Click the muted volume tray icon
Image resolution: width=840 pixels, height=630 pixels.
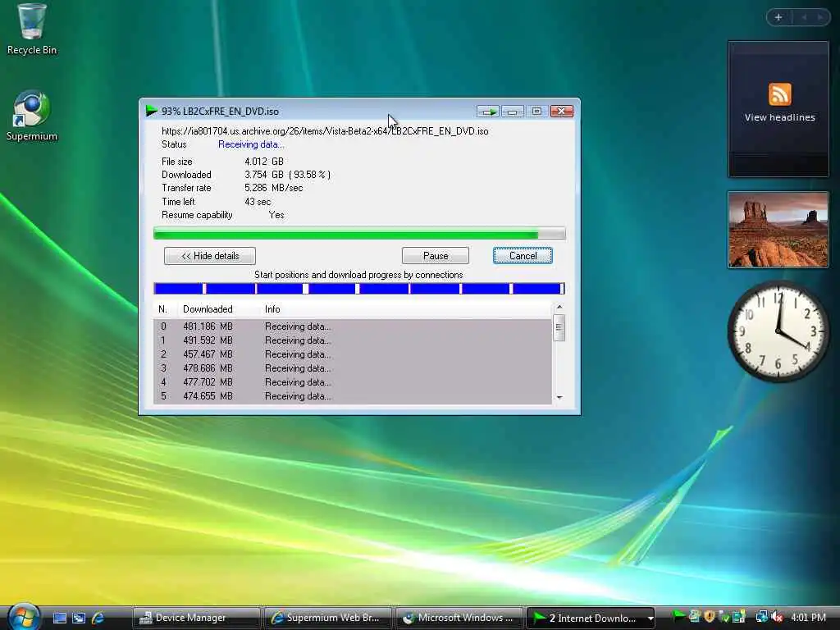click(x=777, y=617)
